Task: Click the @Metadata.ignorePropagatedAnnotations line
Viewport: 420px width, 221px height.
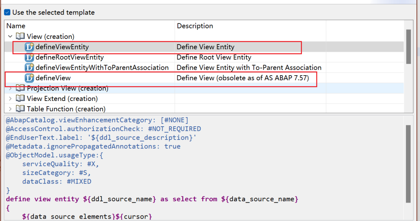Action: point(93,146)
